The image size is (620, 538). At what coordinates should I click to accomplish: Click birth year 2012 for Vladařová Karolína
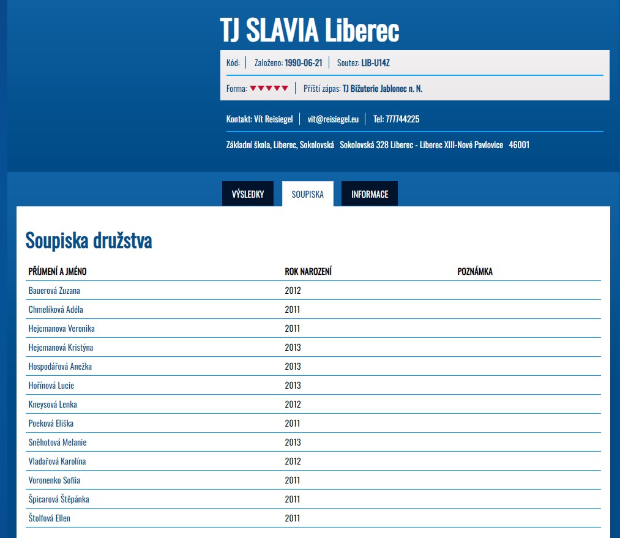[x=293, y=461]
